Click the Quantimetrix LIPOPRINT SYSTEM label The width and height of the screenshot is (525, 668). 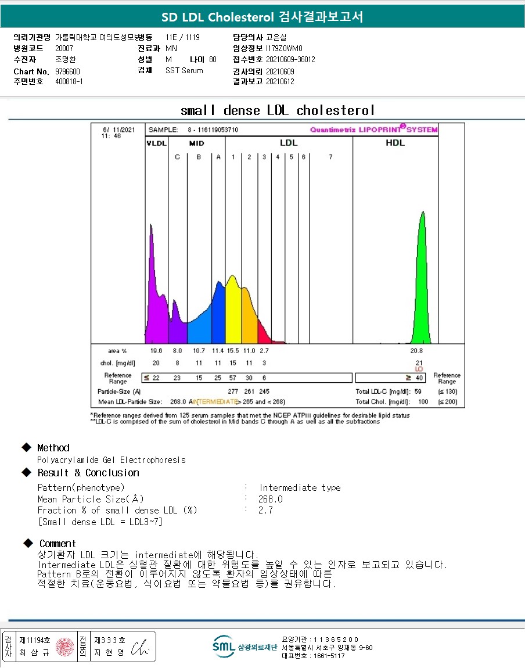point(373,129)
